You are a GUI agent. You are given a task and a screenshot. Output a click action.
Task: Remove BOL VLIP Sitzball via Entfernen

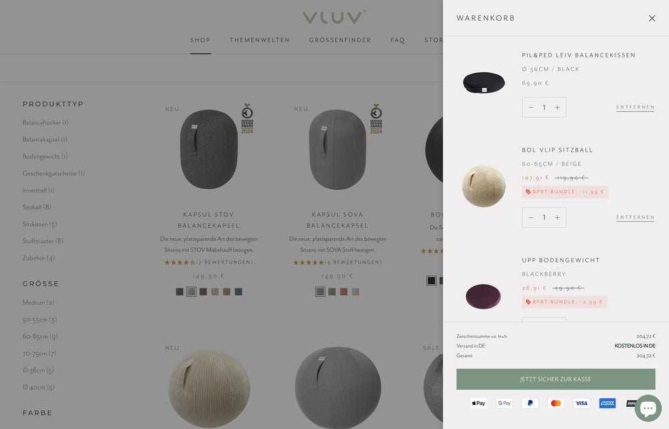(x=636, y=217)
